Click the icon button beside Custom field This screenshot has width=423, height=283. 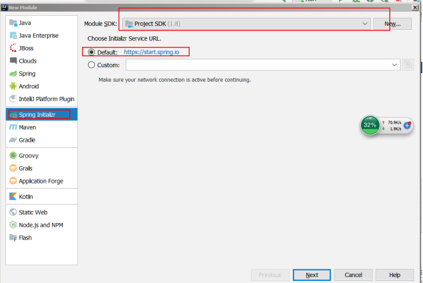(408, 65)
